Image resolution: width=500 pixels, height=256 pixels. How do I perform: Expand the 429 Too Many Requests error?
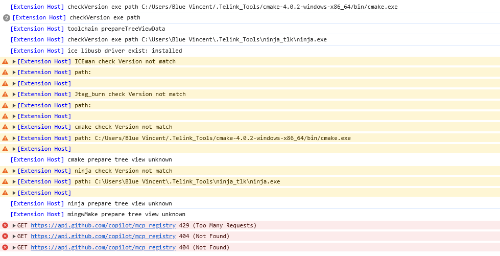pos(14,225)
